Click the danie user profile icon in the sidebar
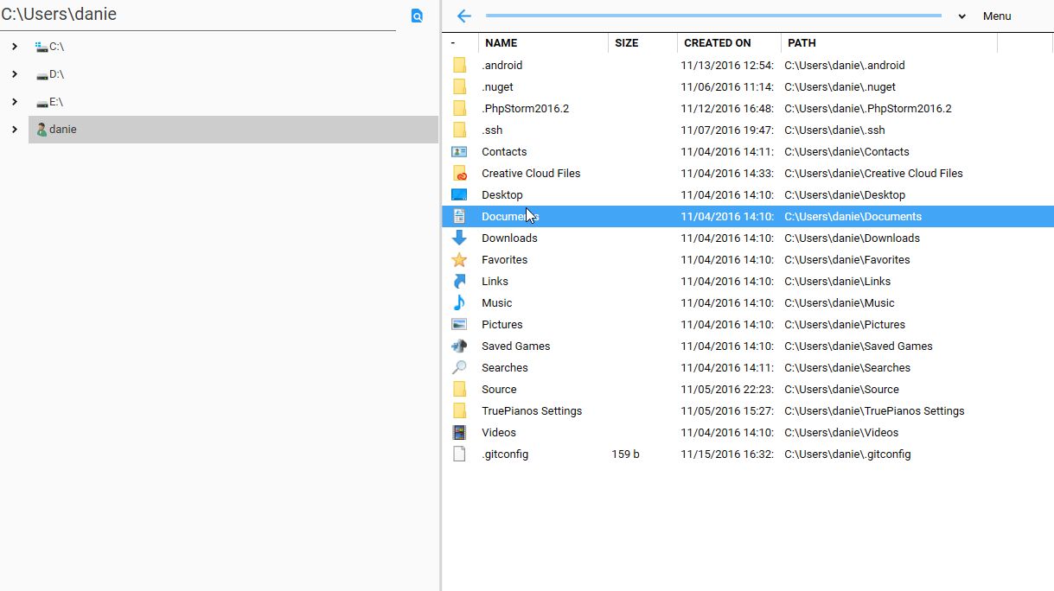 [40, 129]
